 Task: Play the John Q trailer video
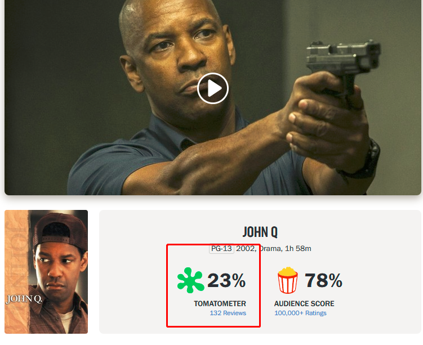[213, 88]
